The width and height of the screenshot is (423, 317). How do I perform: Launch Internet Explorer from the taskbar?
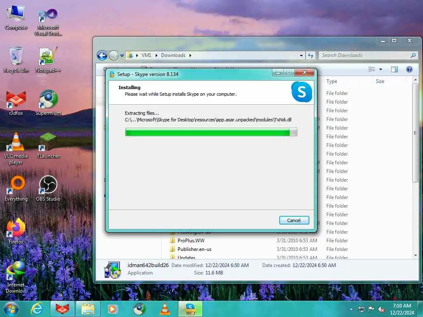36,309
